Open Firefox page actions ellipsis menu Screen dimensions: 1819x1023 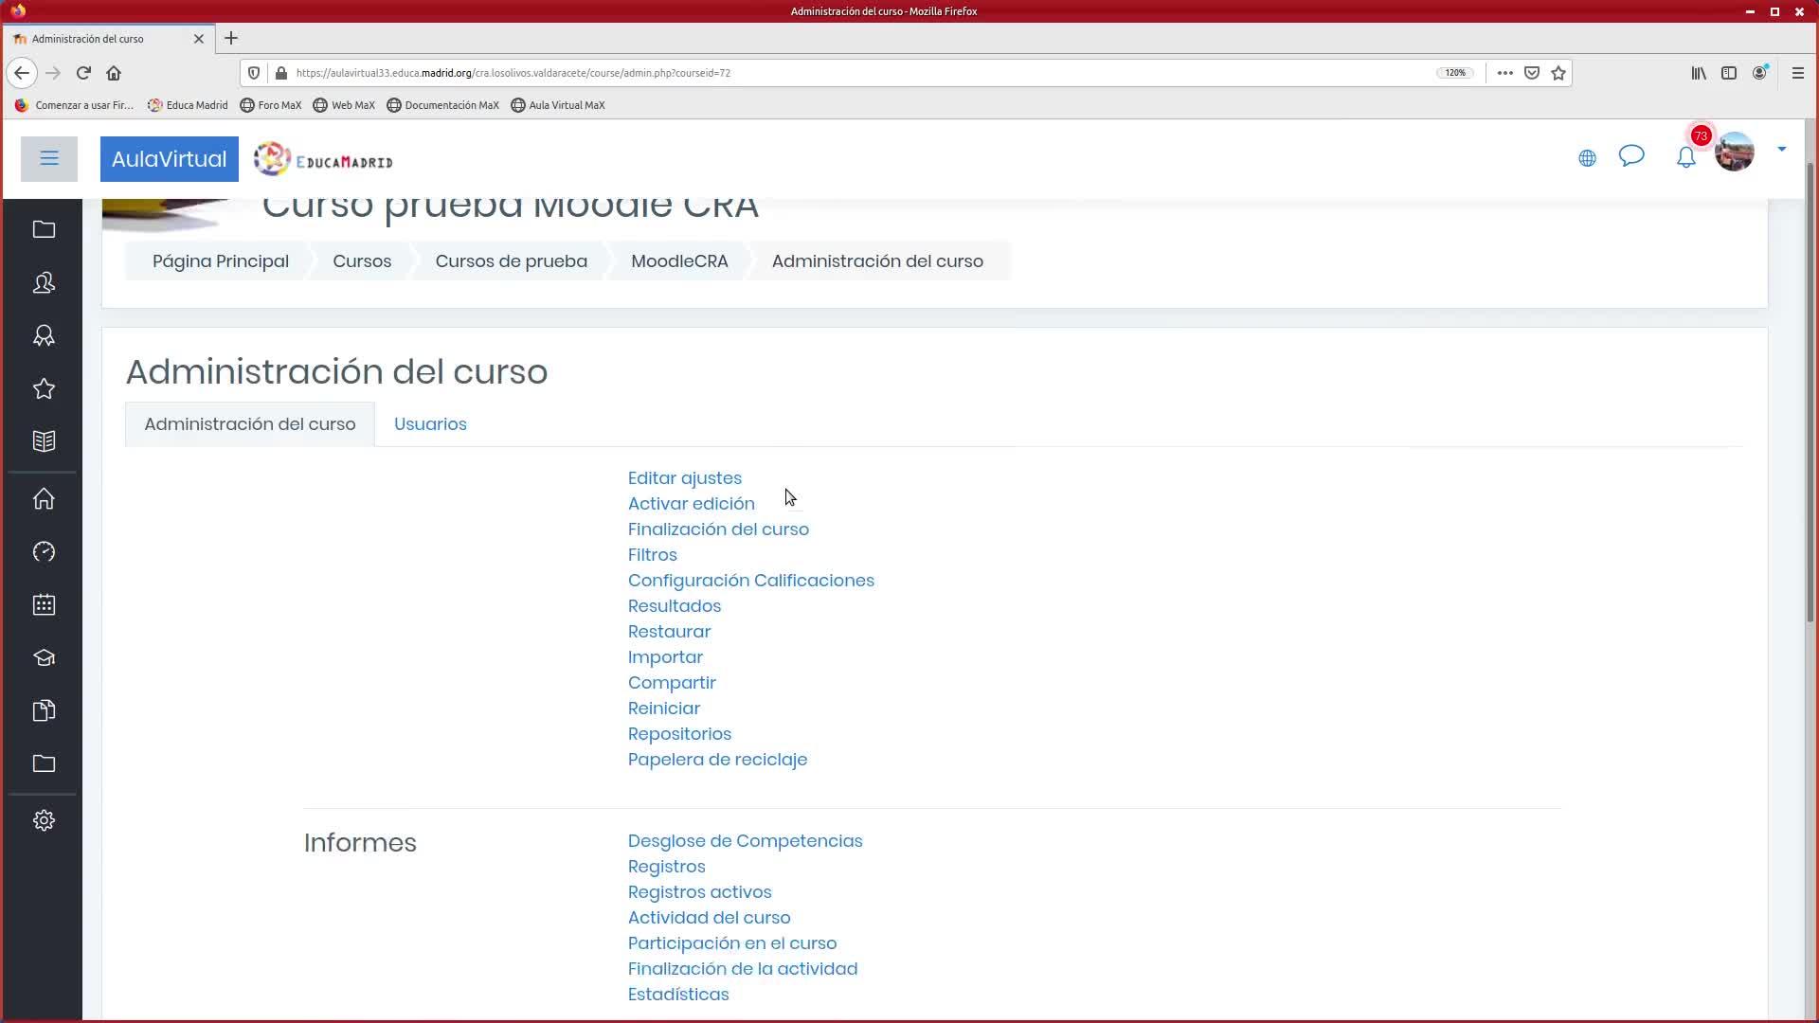pos(1504,73)
